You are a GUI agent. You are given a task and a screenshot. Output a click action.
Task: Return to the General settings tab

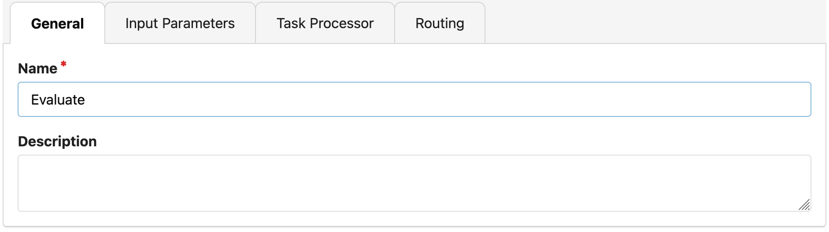[x=57, y=23]
